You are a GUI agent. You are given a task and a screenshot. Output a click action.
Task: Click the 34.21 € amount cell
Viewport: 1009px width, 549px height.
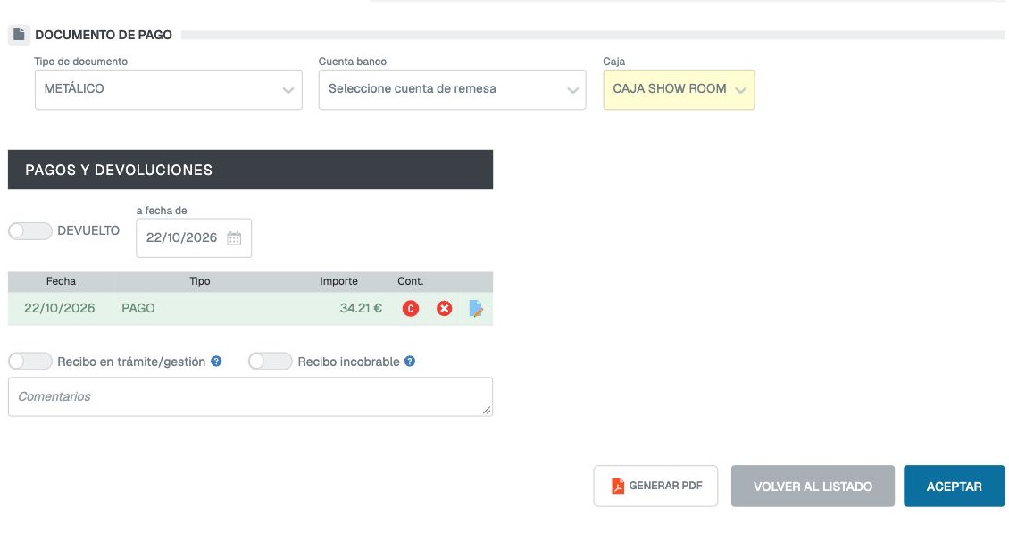point(361,308)
